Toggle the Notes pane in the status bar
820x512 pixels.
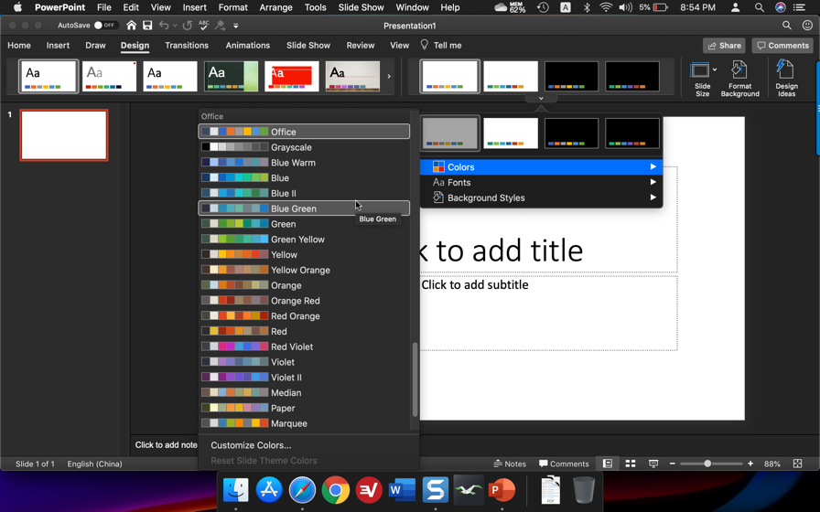click(x=510, y=464)
